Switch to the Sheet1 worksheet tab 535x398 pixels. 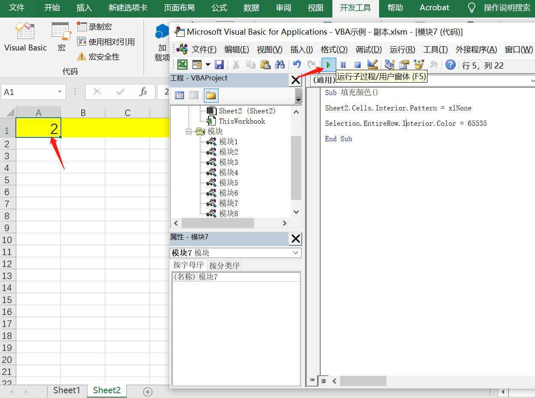(67, 390)
